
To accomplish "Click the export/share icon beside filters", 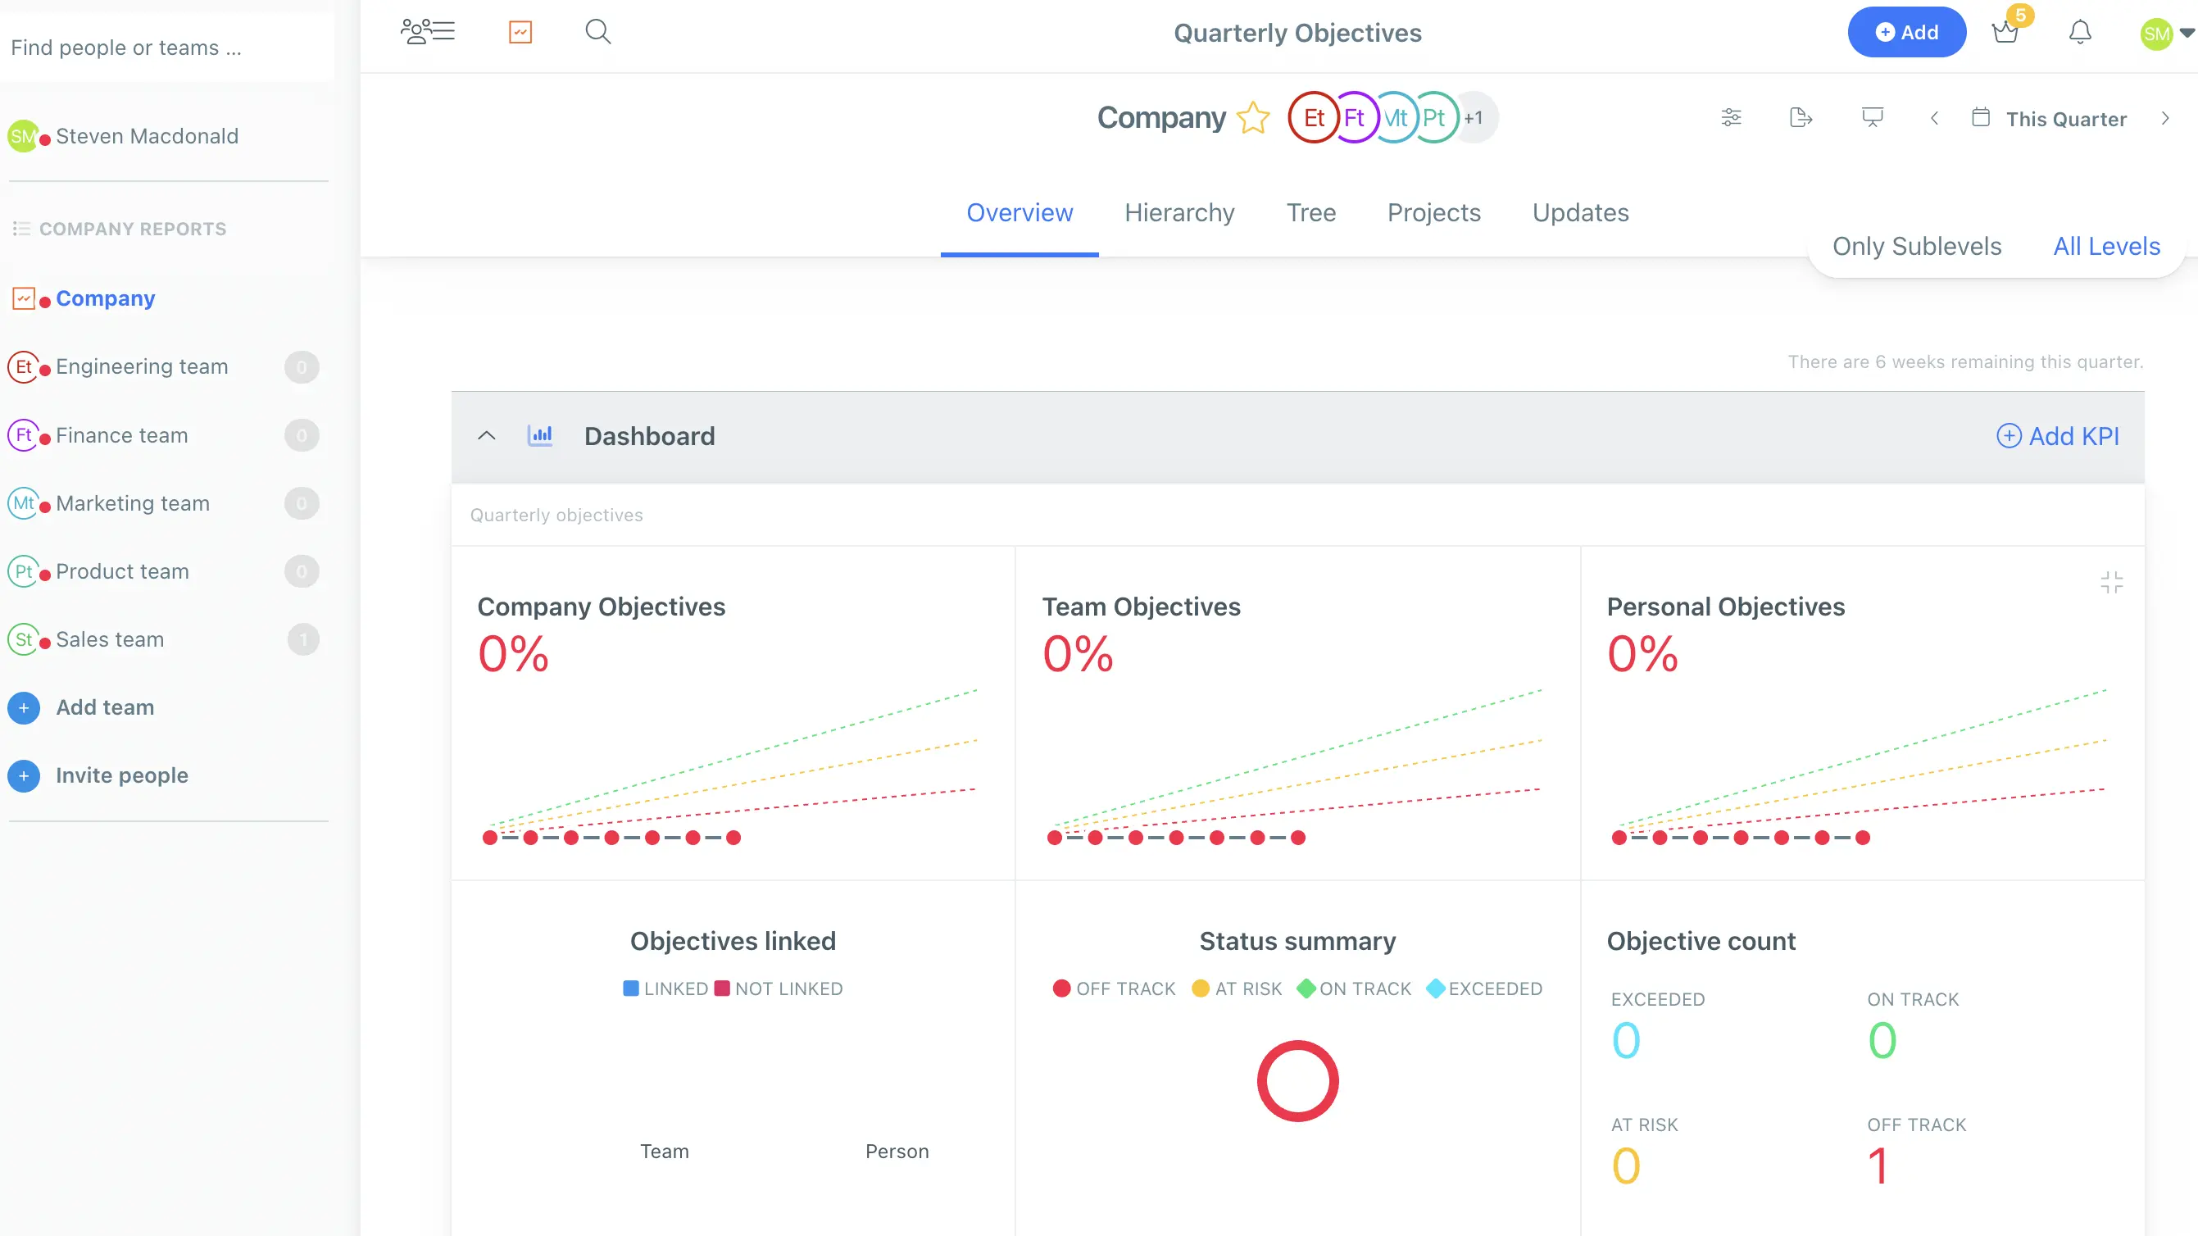I will [x=1801, y=118].
